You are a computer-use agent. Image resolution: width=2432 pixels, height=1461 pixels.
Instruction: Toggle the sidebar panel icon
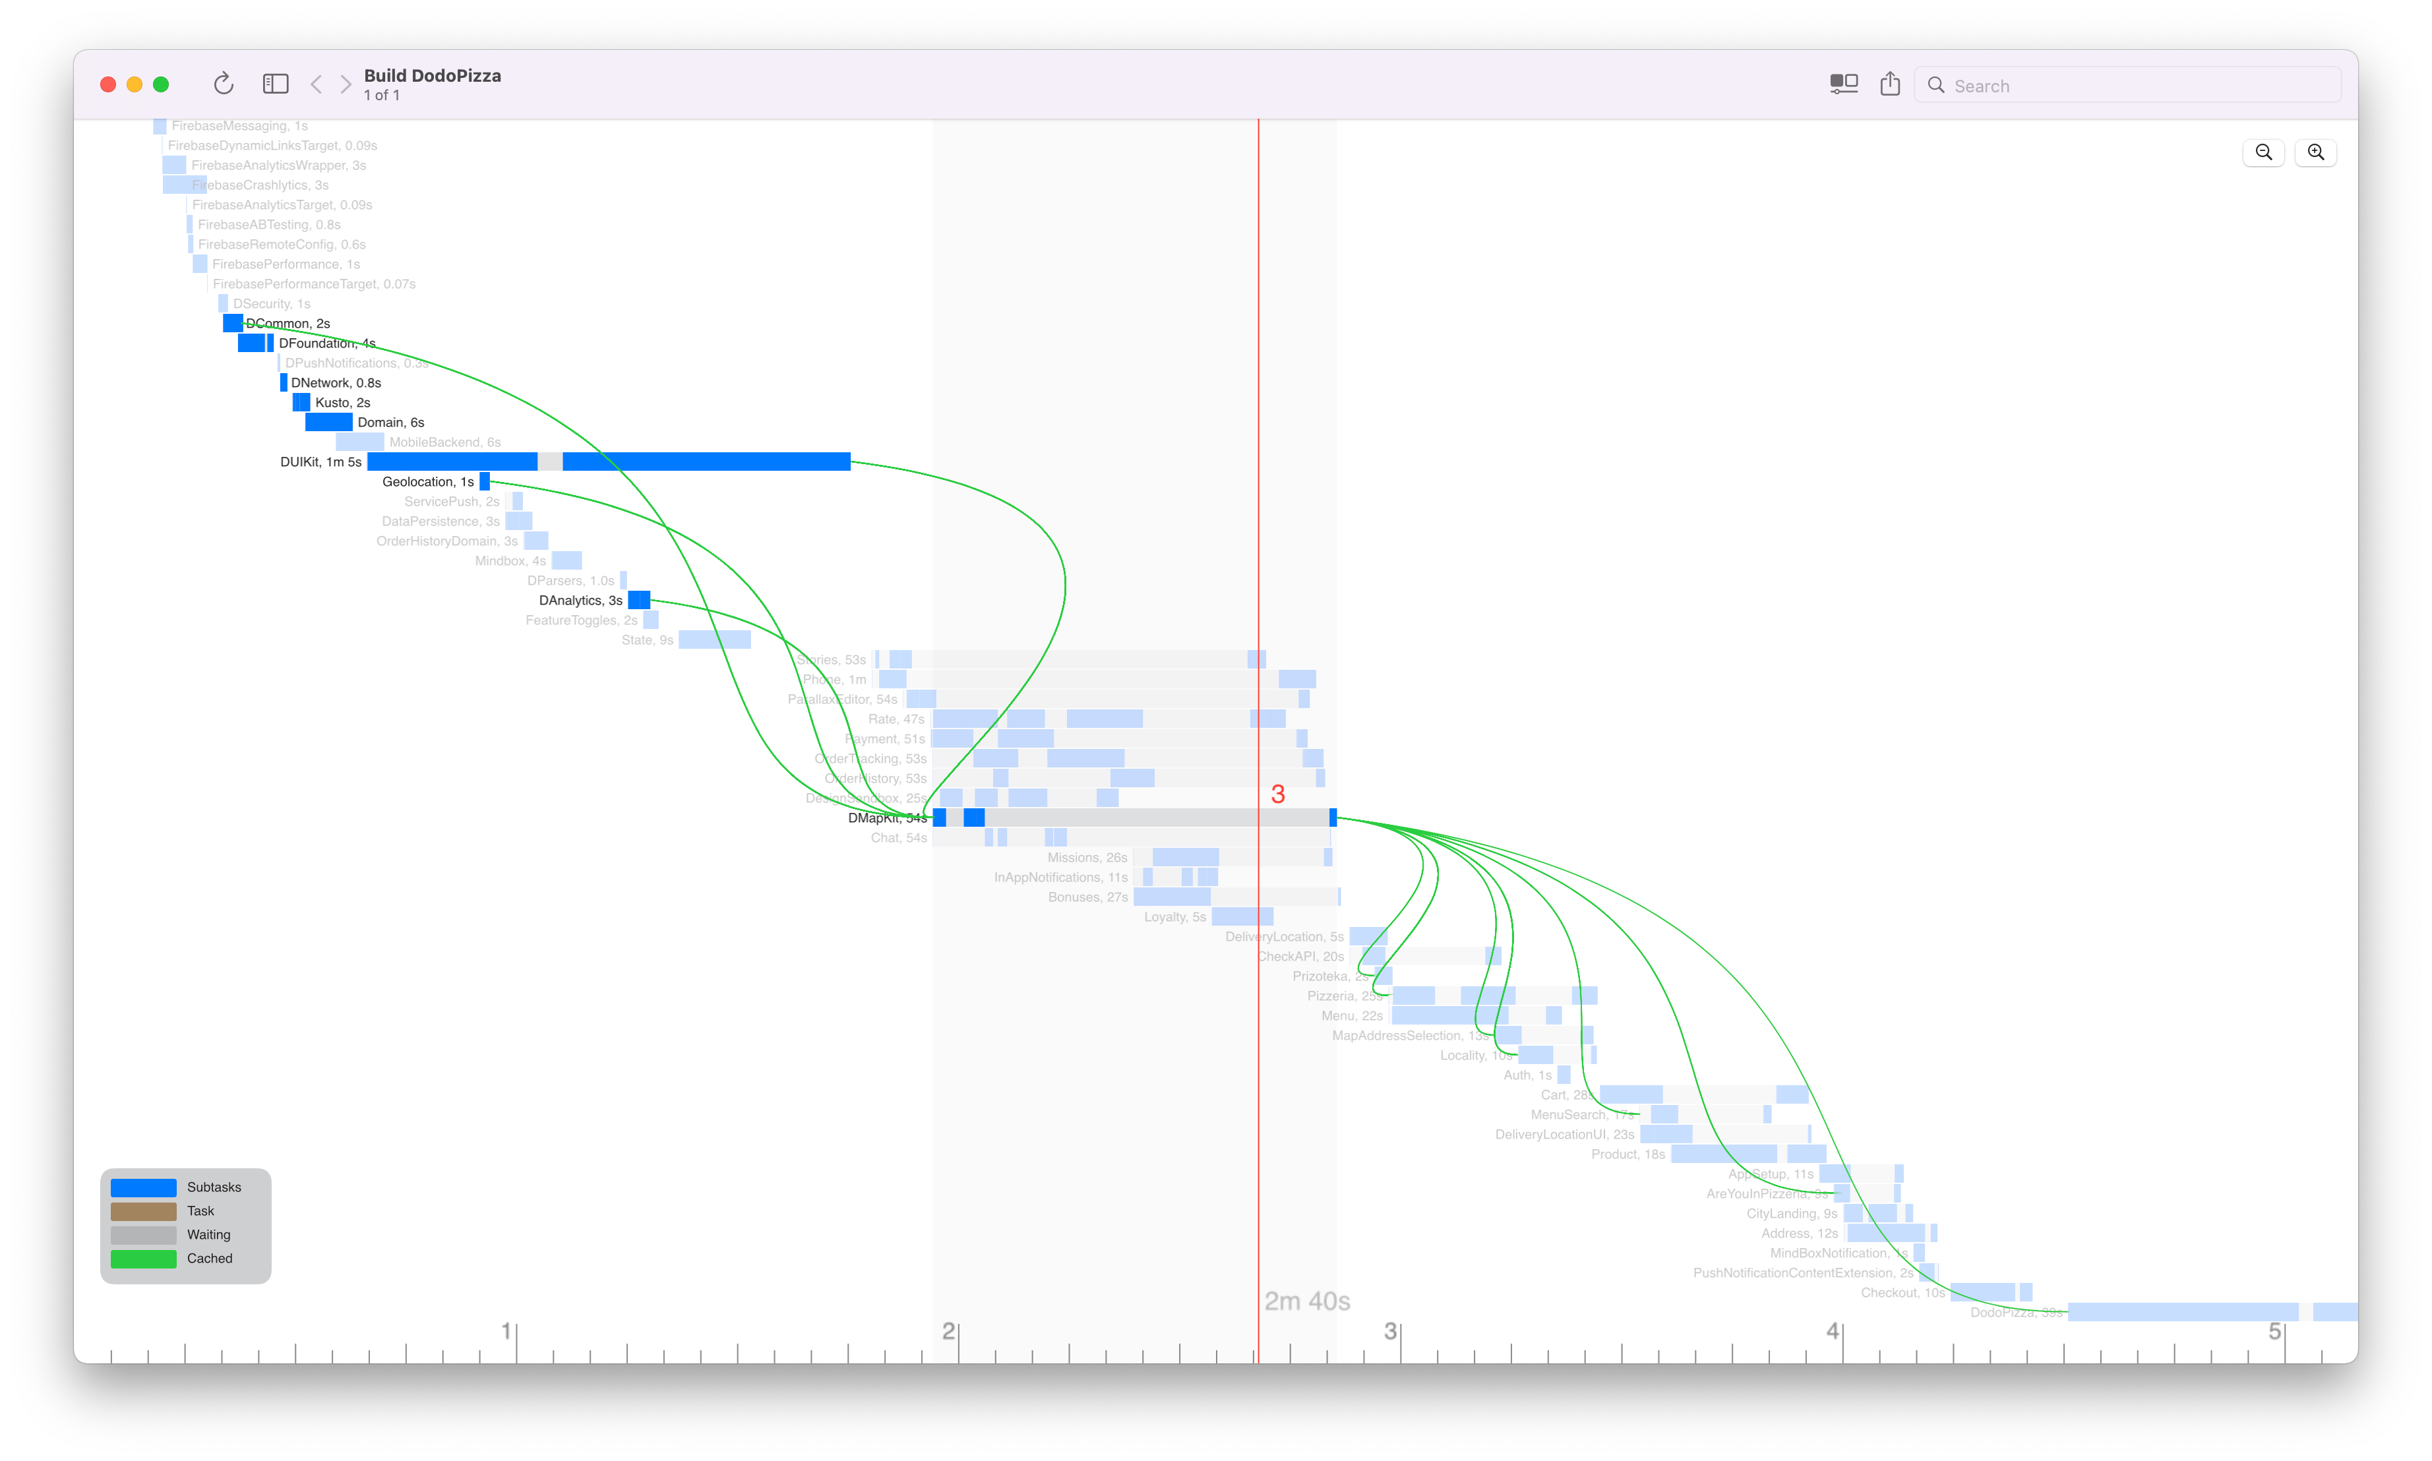[276, 84]
